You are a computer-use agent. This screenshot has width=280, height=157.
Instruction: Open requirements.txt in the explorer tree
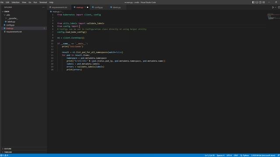pyautogui.click(x=14, y=32)
